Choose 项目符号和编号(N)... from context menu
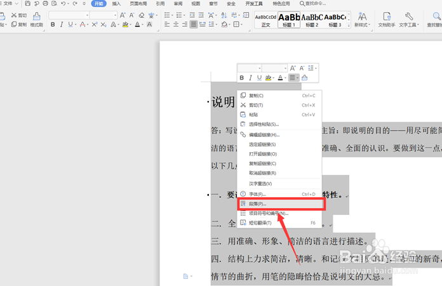This screenshot has width=442, height=286. [x=280, y=213]
